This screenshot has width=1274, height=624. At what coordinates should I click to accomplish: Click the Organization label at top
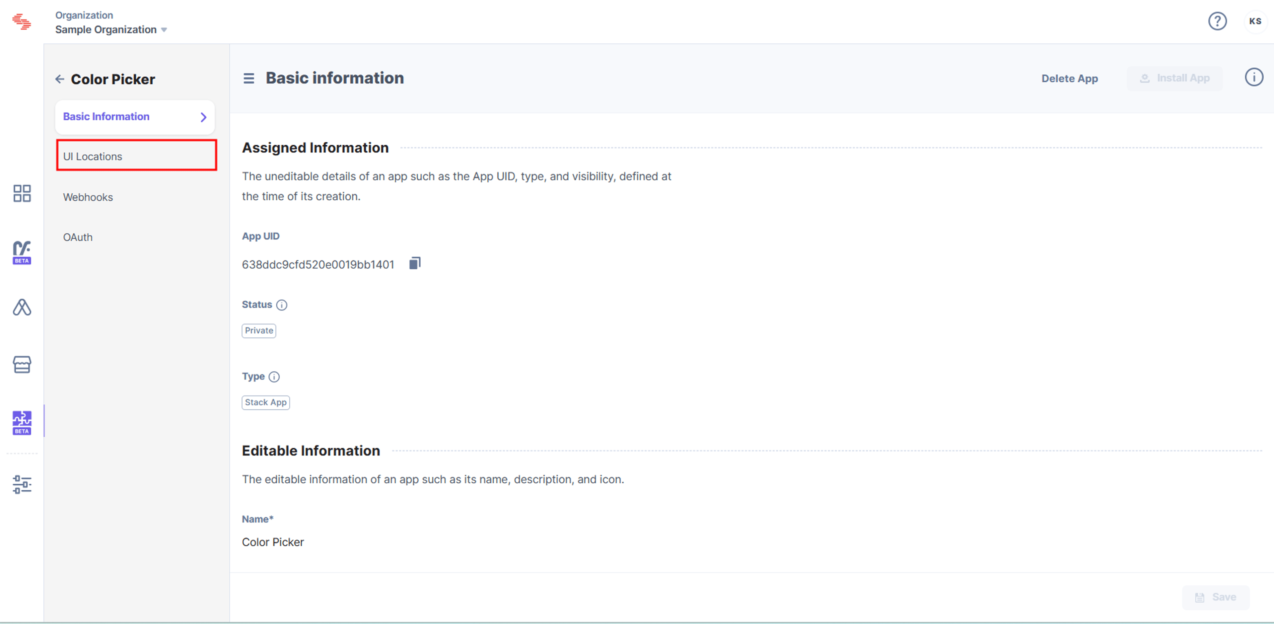pyautogui.click(x=84, y=15)
